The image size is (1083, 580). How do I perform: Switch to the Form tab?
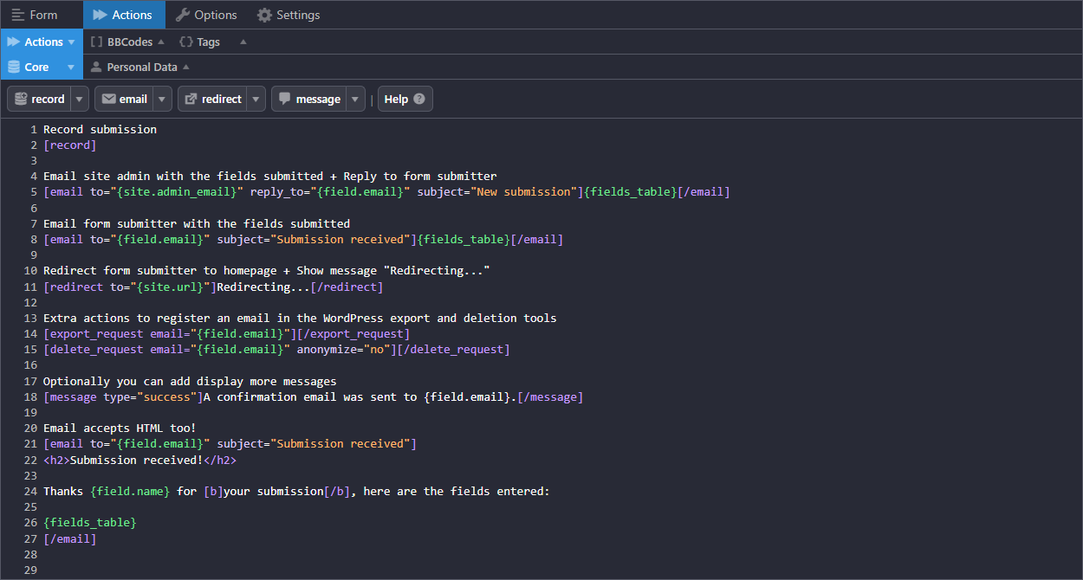tap(39, 14)
